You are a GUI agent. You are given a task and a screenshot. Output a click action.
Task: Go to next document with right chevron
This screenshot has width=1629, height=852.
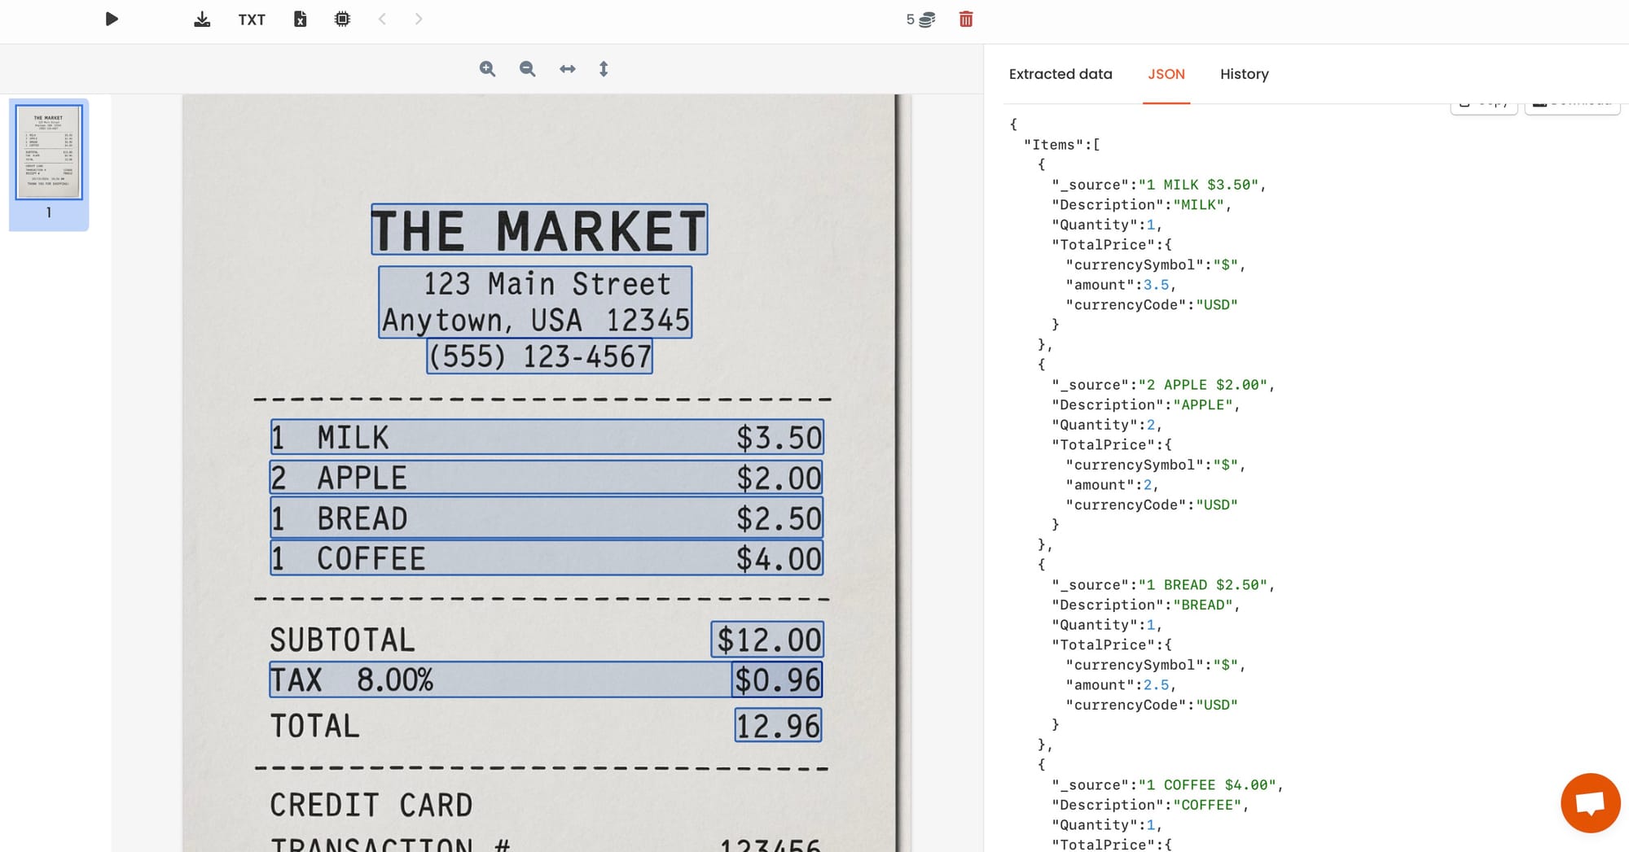[419, 20]
